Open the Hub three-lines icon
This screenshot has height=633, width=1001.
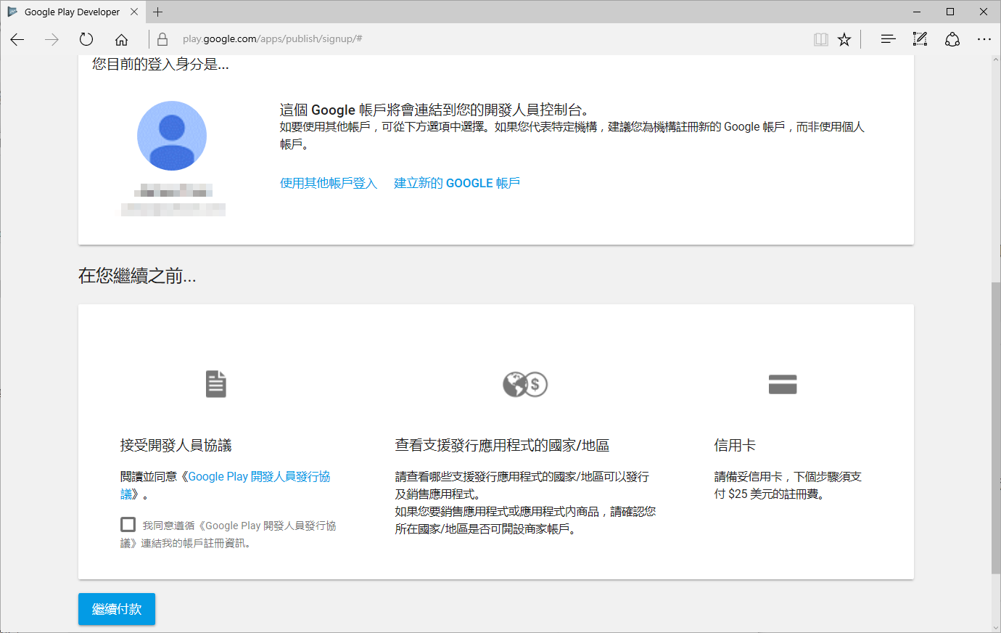point(888,39)
